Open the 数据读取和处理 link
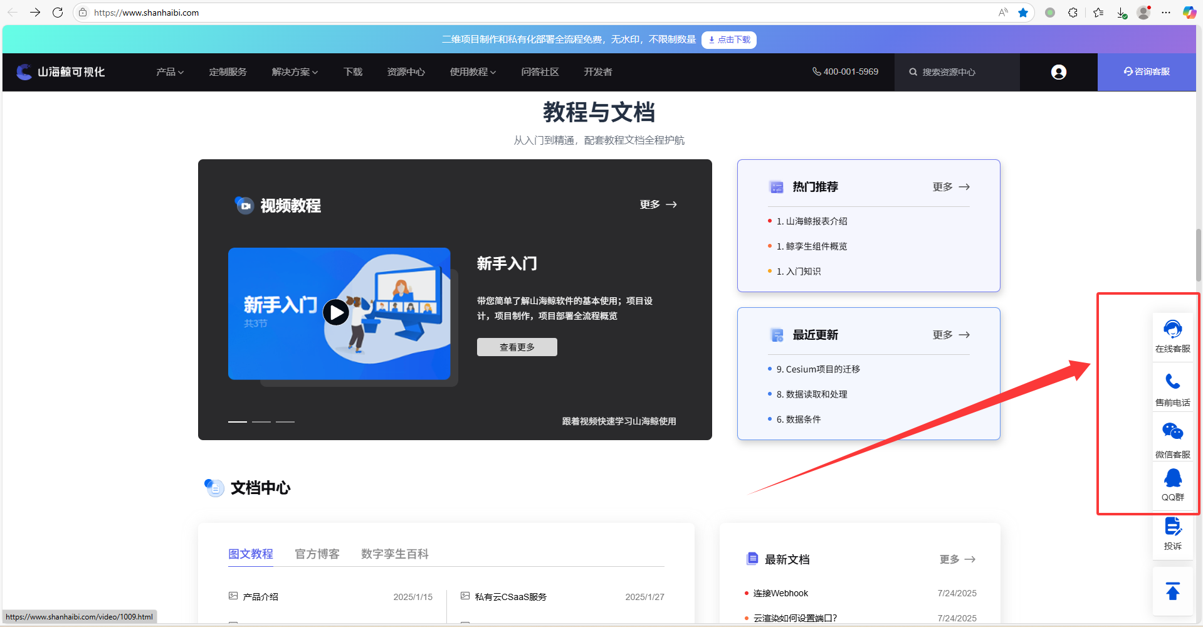This screenshot has height=627, width=1203. click(x=817, y=394)
